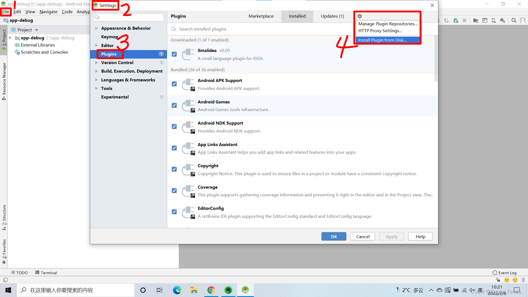Disable the Smalidea plugin checkbox
Screen dimensions: 528x297
point(174,54)
